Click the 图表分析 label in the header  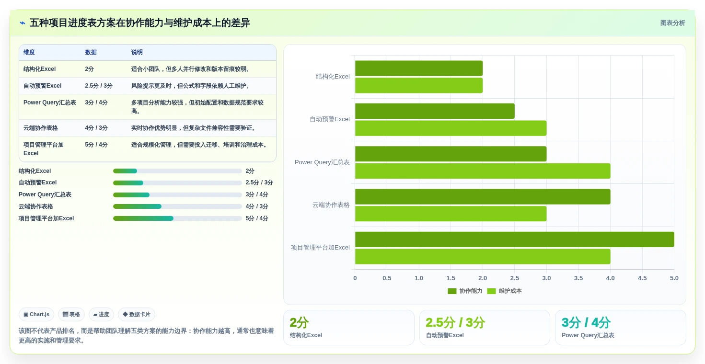672,23
